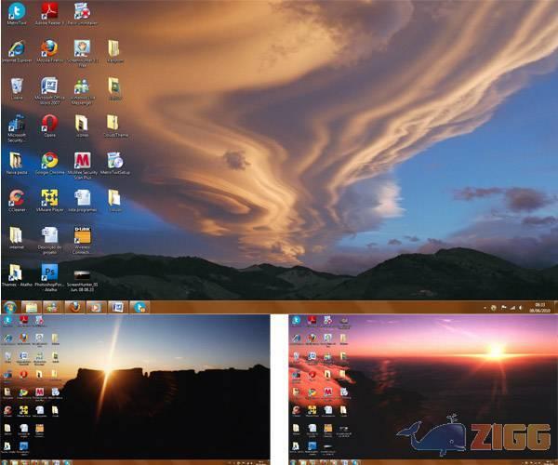Click the Windows Live Messenger desktop icon
Image resolution: width=558 pixels, height=465 pixels.
point(82,86)
